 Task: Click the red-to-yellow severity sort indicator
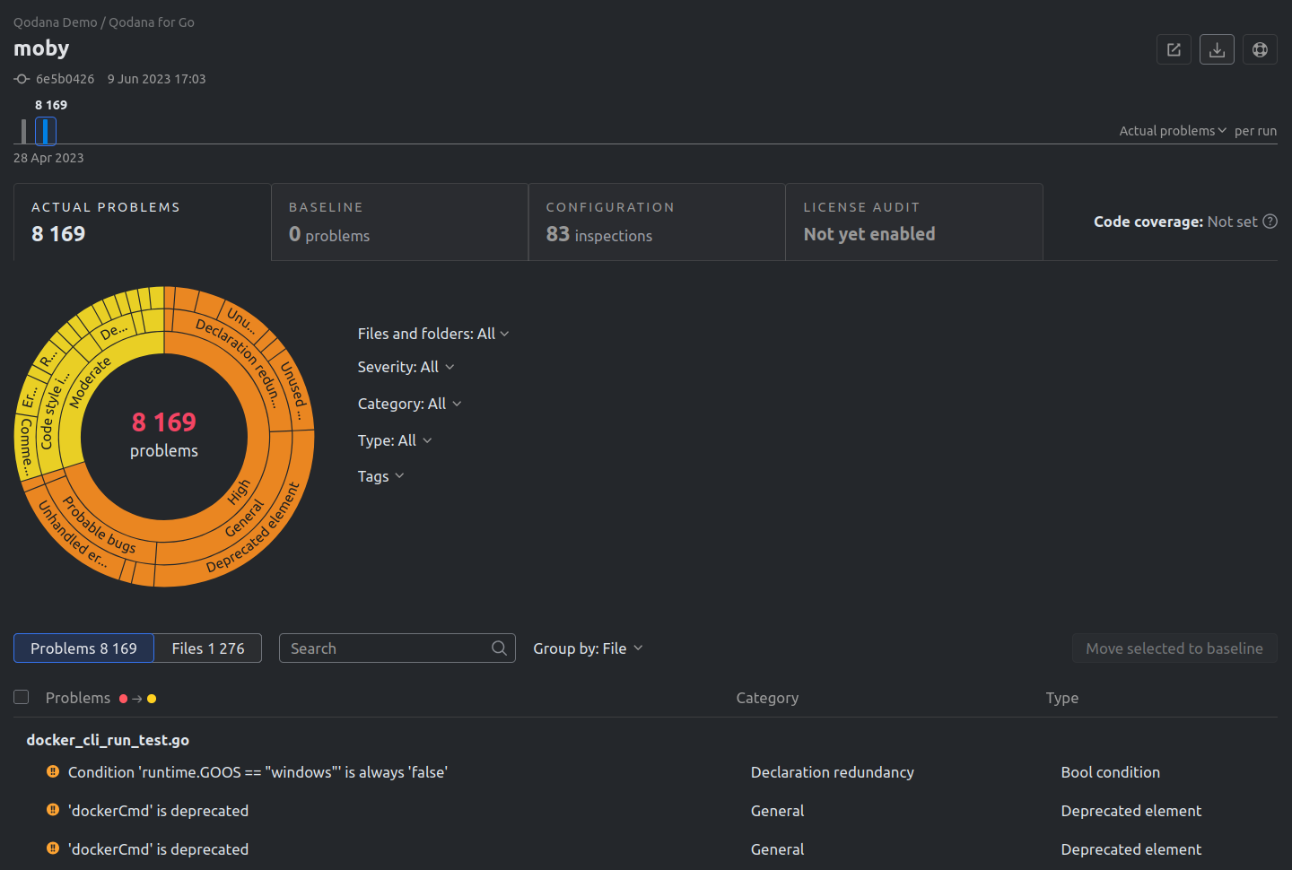tap(137, 699)
